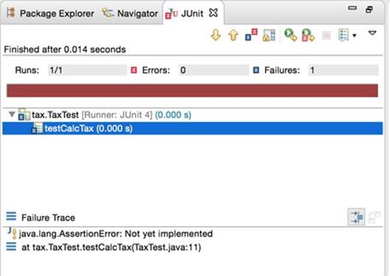
Task: Open the JUnit view menu triangle
Action: [x=372, y=33]
